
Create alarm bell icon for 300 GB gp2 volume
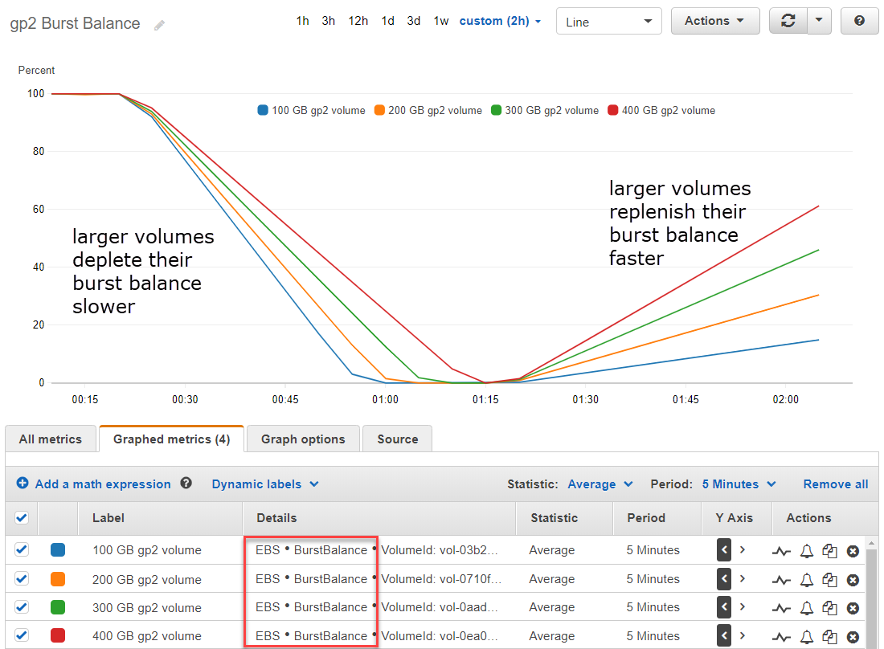tap(807, 608)
